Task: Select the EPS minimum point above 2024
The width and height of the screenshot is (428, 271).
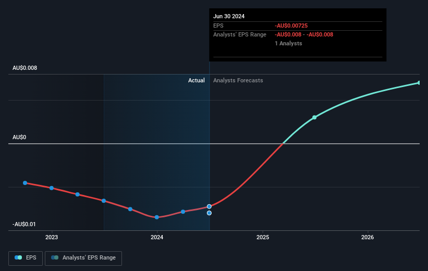Action: [x=157, y=217]
